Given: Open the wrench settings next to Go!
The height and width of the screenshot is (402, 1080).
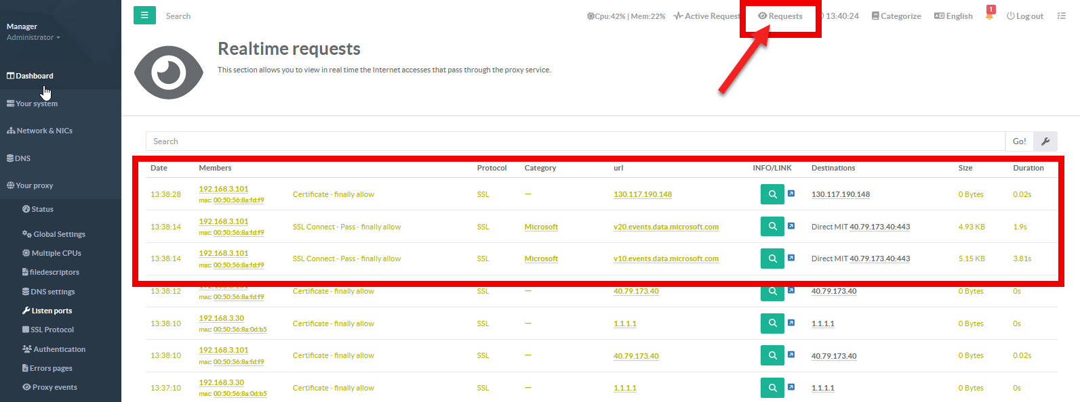Looking at the screenshot, I should [1045, 141].
